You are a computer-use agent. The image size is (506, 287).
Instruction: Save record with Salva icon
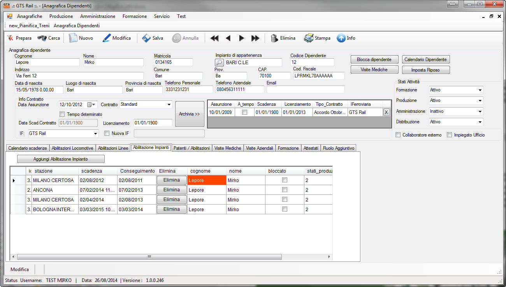146,38
